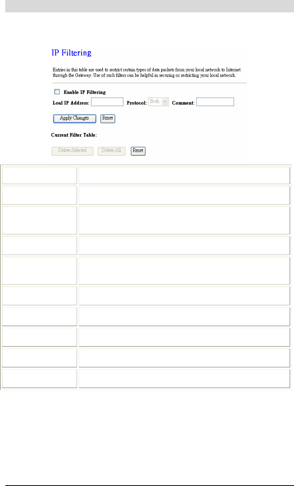
Task: Click the Comment label text
Action: pyautogui.click(x=183, y=103)
